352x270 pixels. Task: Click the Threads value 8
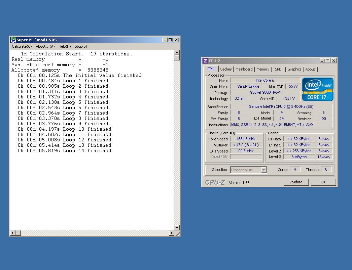coord(326,169)
